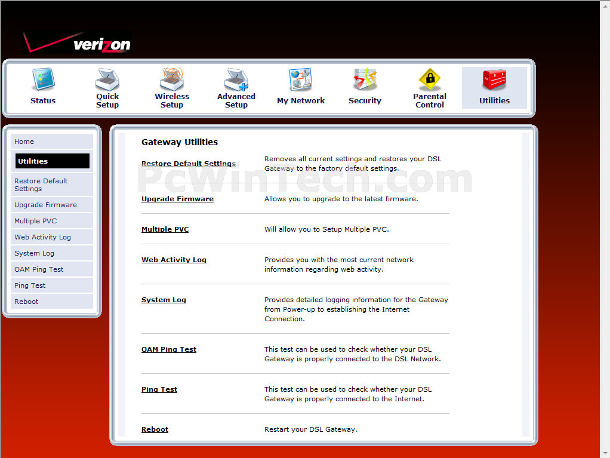Click the Verizon logo
Image resolution: width=610 pixels, height=458 pixels.
click(x=77, y=42)
